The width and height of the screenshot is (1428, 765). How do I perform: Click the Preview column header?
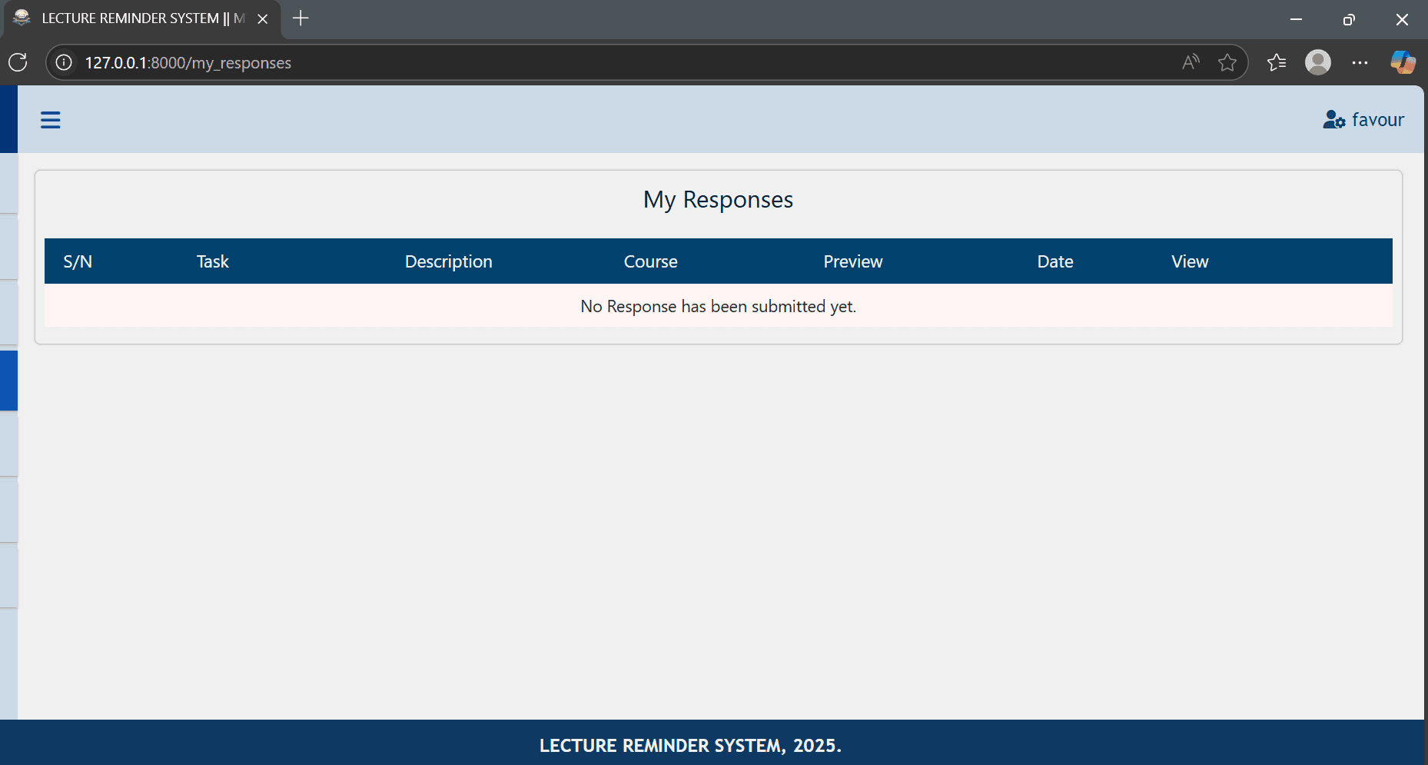[852, 261]
